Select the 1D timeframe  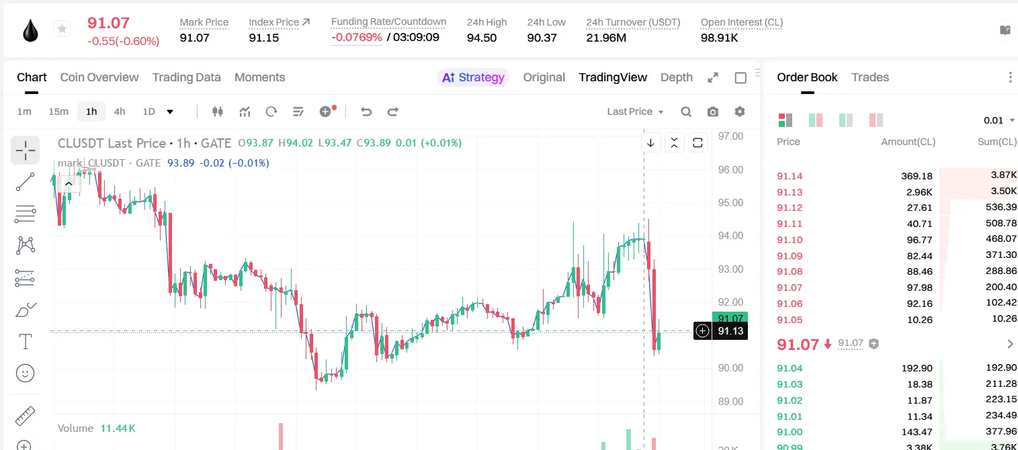coord(149,111)
